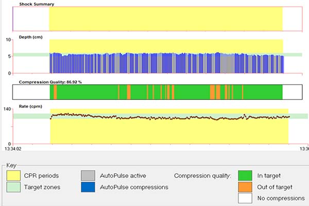This screenshot has height=206, width=309.
Task: Click the 13:34:02 start timestamp on time axis
Action: pos(13,149)
